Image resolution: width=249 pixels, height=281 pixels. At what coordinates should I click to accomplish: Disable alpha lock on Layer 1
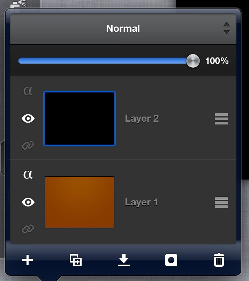click(28, 174)
